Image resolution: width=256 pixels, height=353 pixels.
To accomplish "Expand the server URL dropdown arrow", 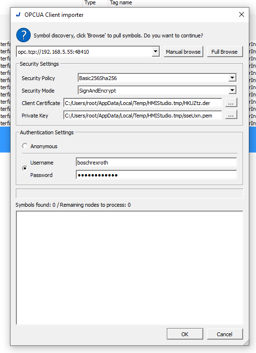I will [x=155, y=51].
